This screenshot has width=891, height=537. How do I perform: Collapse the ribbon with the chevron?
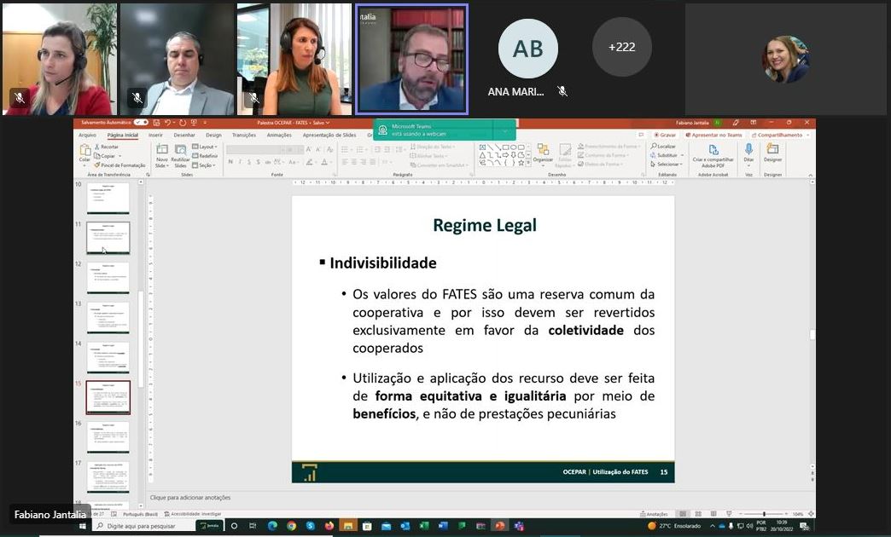point(810,176)
